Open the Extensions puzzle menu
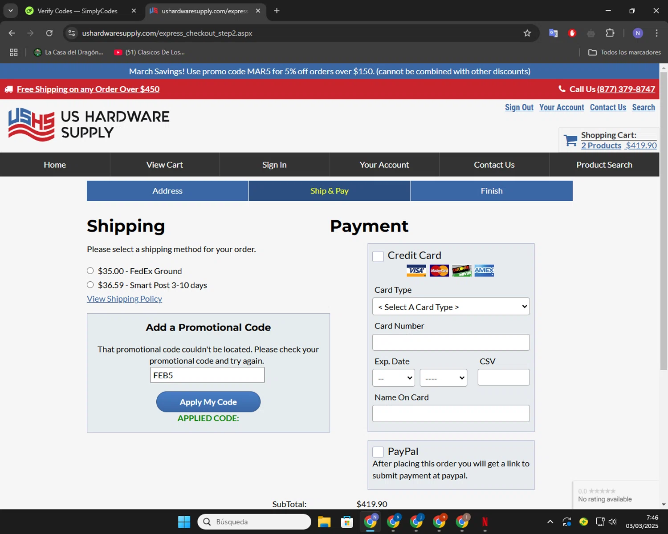 tap(610, 33)
